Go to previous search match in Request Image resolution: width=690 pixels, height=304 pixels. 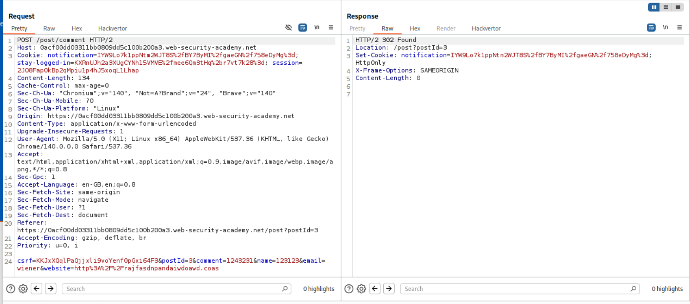tap(37, 288)
